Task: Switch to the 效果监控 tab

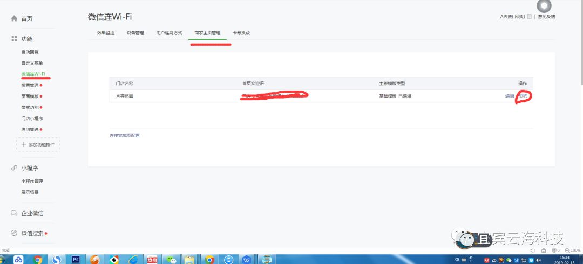Action: pyautogui.click(x=105, y=33)
